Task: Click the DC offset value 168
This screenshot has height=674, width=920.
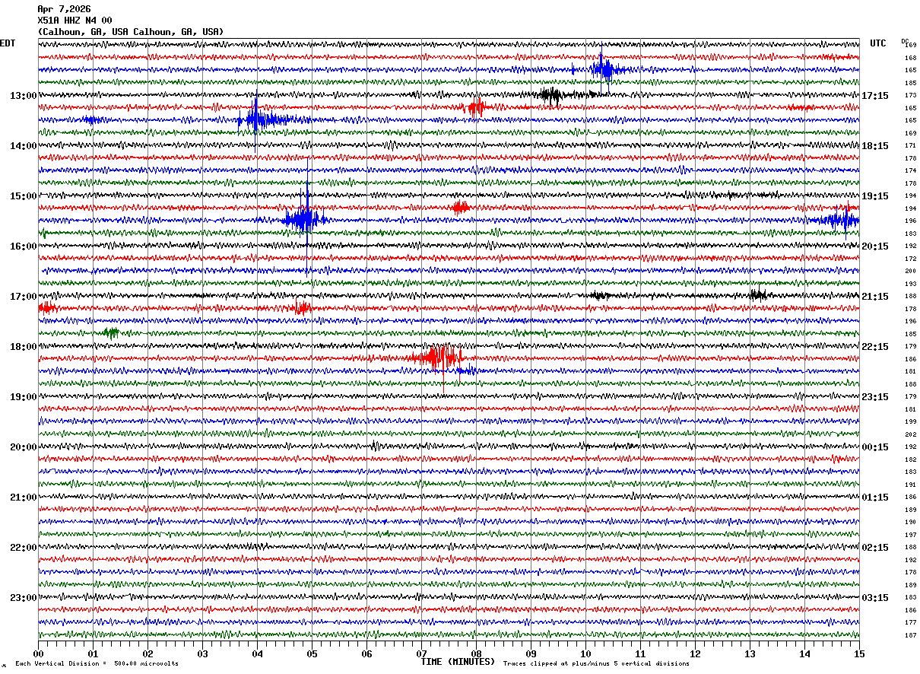Action: [x=910, y=58]
